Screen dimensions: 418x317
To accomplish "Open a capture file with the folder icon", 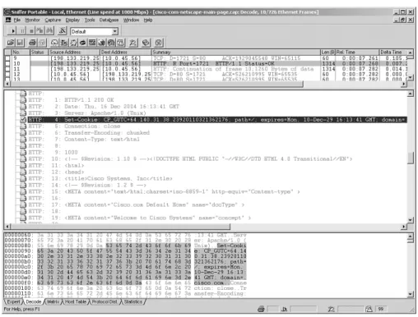I will click(11, 43).
